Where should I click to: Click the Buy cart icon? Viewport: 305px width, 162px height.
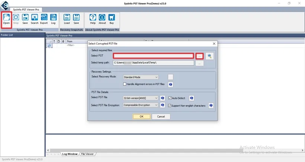point(111,19)
